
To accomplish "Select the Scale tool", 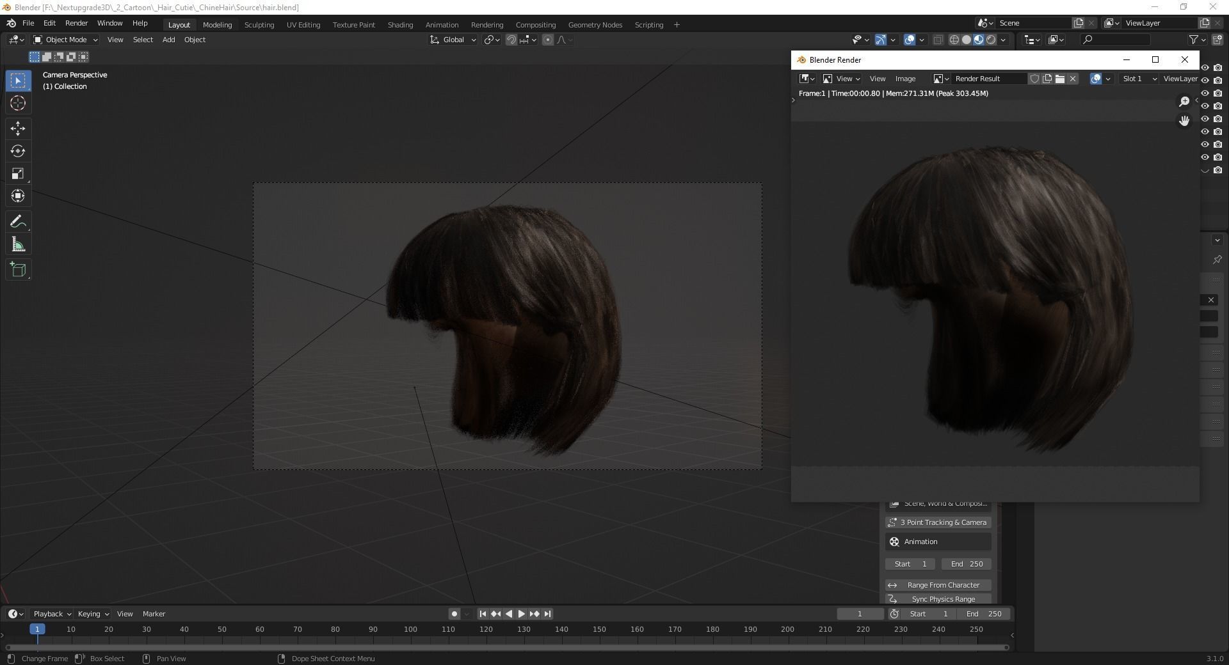I will (x=18, y=174).
